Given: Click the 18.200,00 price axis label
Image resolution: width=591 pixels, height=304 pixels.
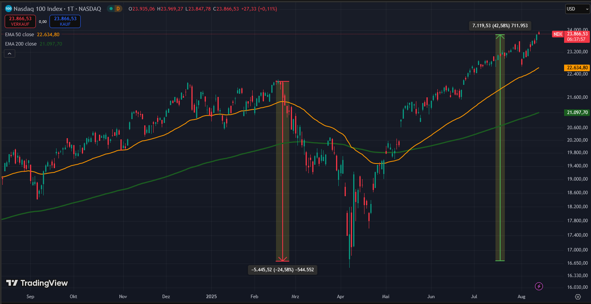Looking at the screenshot, I should click(577, 207).
